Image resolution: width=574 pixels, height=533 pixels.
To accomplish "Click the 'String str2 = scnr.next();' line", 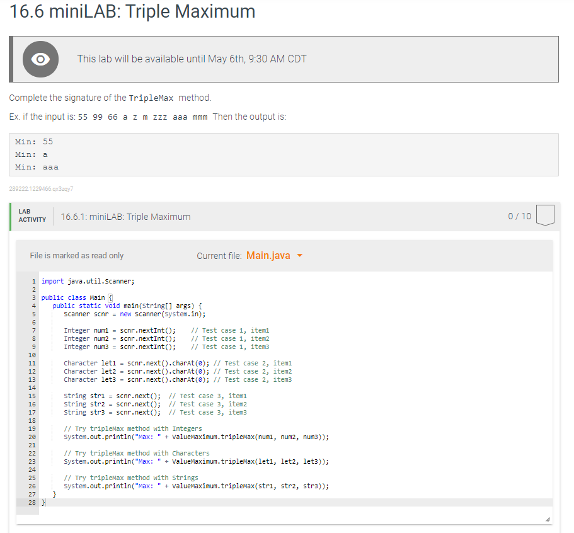I will pos(155,404).
